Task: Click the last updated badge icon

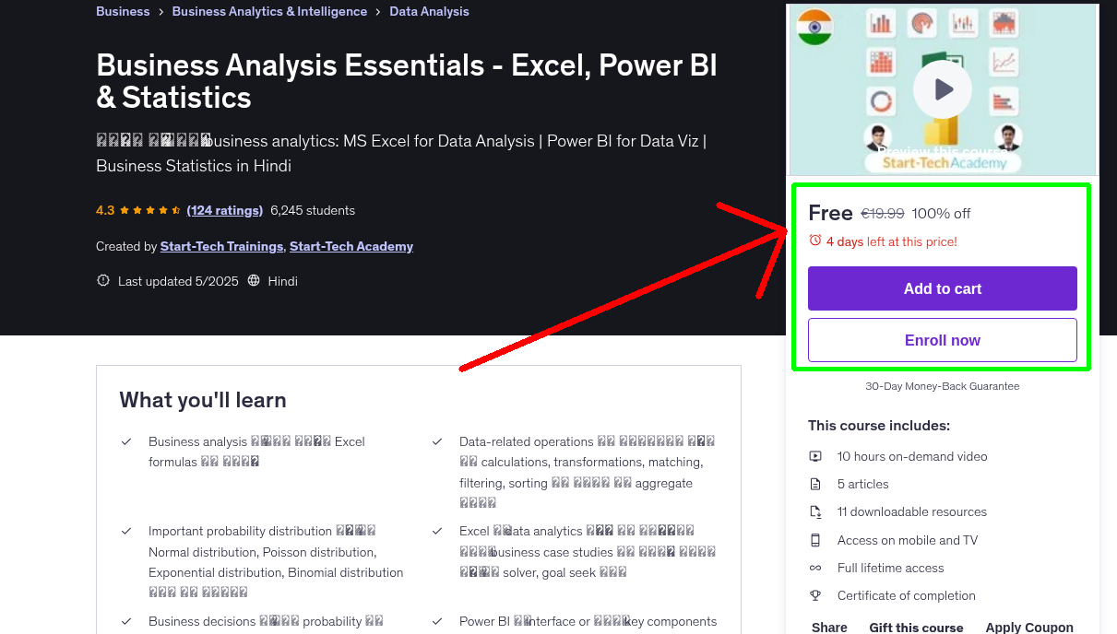Action: (103, 281)
